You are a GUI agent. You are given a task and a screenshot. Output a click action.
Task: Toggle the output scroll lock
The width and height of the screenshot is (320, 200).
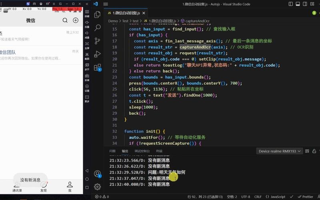[x=314, y=151]
